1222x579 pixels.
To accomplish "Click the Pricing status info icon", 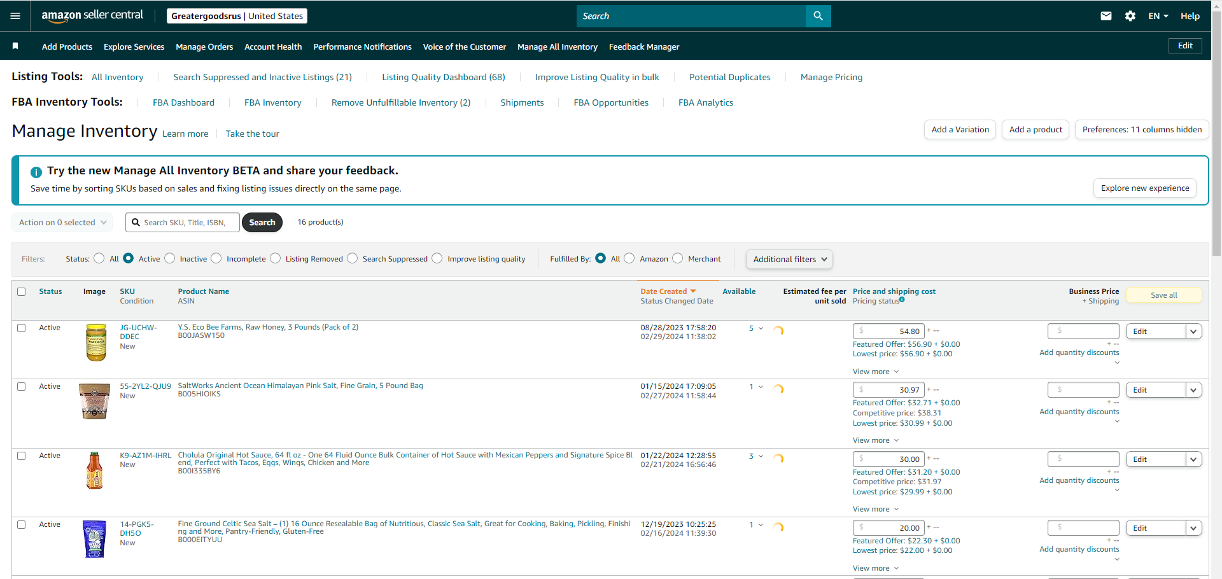I will tap(902, 300).
